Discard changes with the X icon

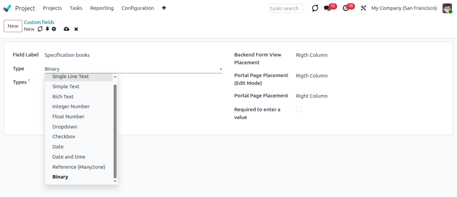tap(76, 29)
